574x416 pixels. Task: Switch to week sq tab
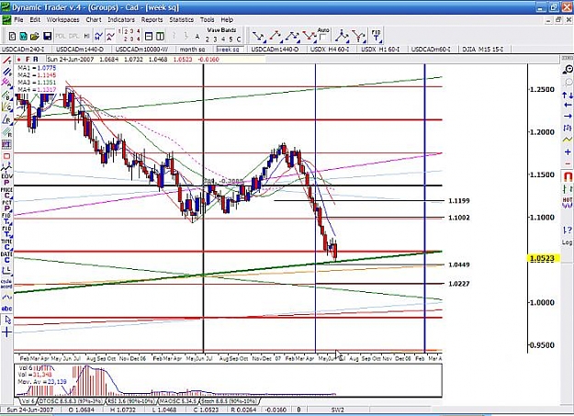click(228, 49)
